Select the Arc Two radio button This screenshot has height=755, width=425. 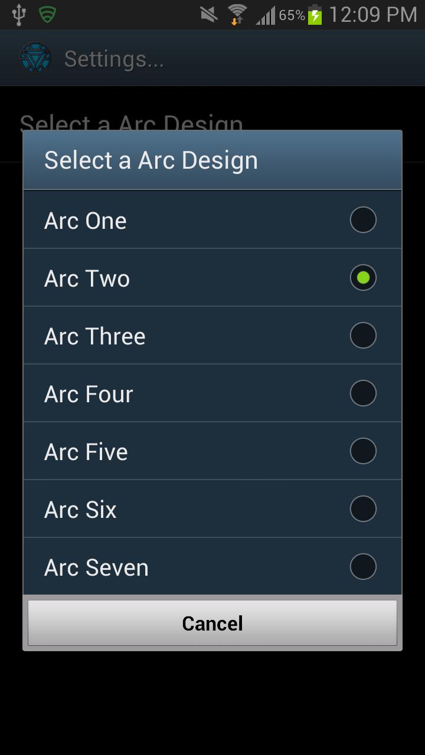pyautogui.click(x=363, y=278)
